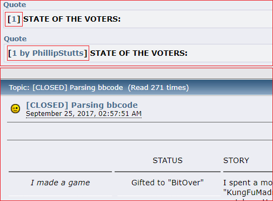Click the "Topic: [CLOSED] Parsing bbcode" header text

[x=66, y=88]
